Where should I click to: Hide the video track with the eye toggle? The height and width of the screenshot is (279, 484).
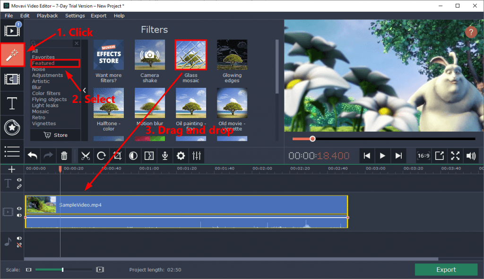click(19, 208)
